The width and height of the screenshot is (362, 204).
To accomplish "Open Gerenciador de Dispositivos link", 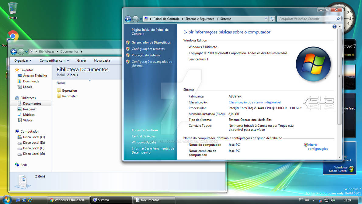I will point(151,42).
